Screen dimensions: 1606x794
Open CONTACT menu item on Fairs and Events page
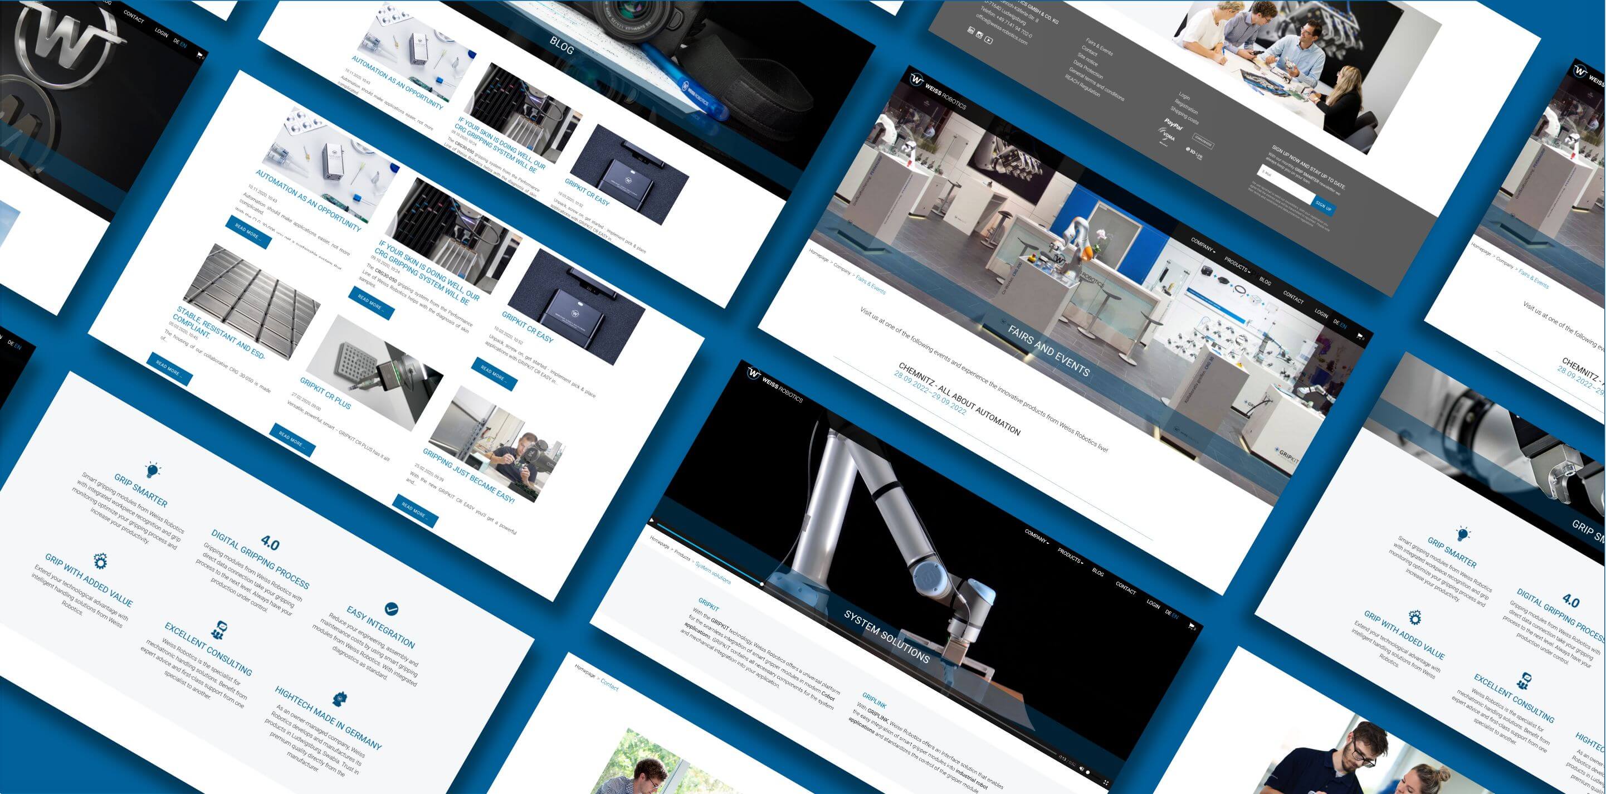click(1293, 298)
